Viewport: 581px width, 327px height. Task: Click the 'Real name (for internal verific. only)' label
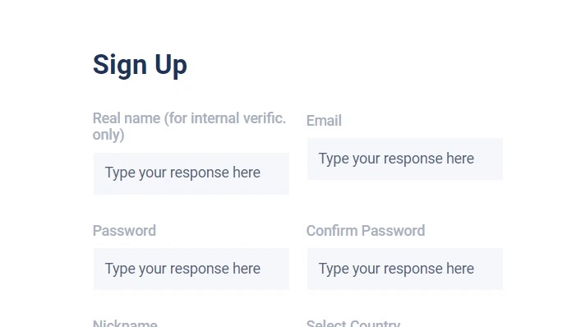189,127
